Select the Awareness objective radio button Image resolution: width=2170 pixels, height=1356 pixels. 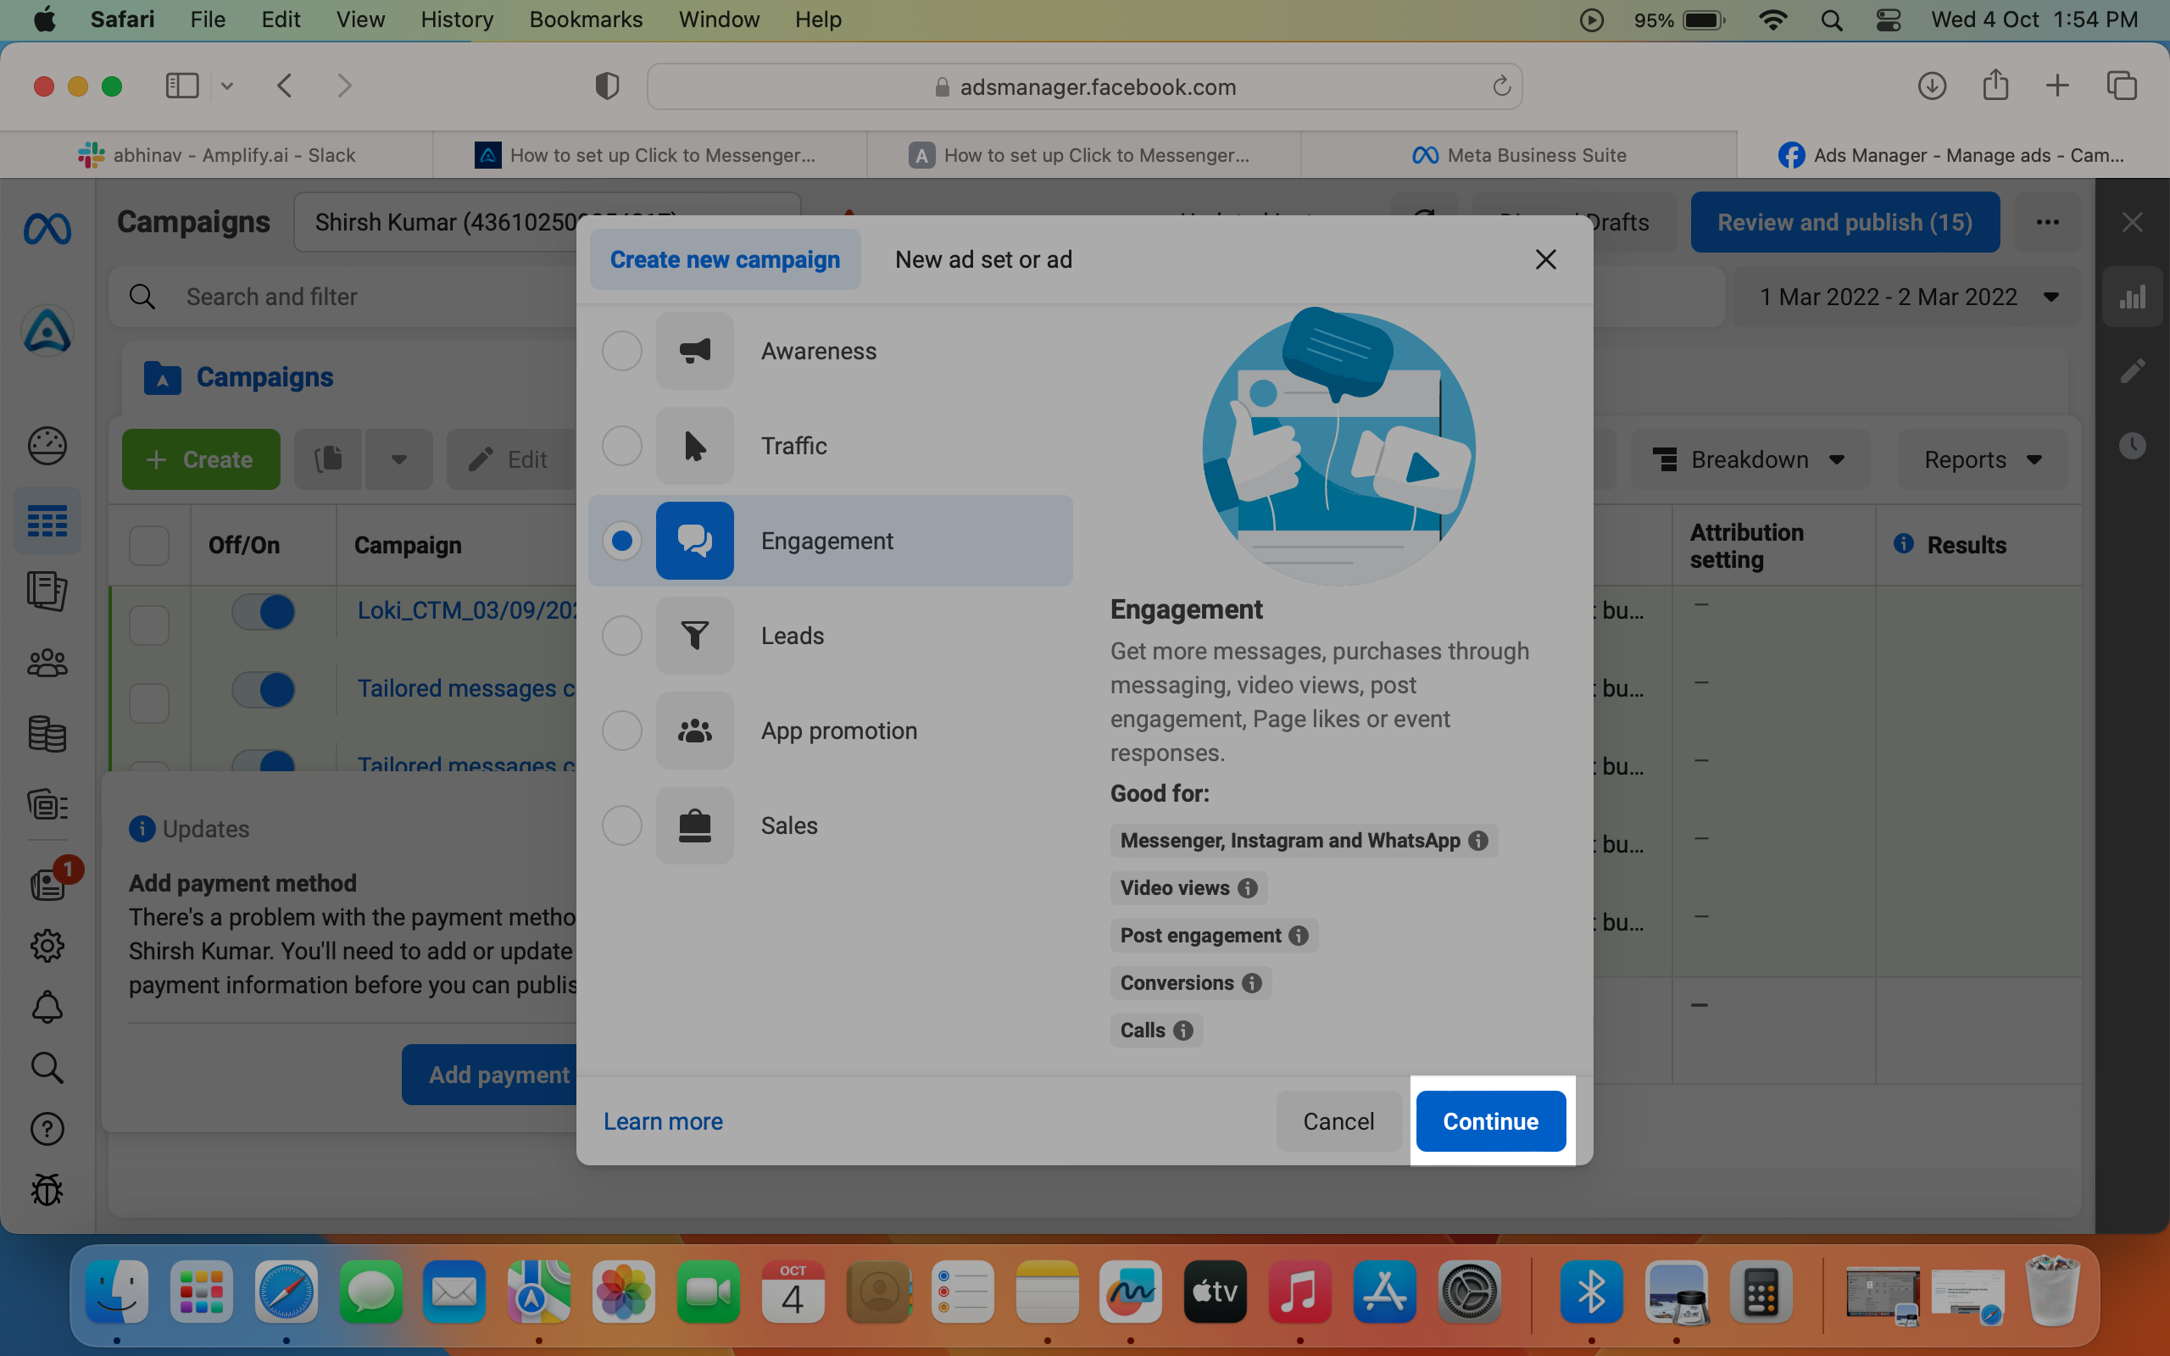click(621, 351)
